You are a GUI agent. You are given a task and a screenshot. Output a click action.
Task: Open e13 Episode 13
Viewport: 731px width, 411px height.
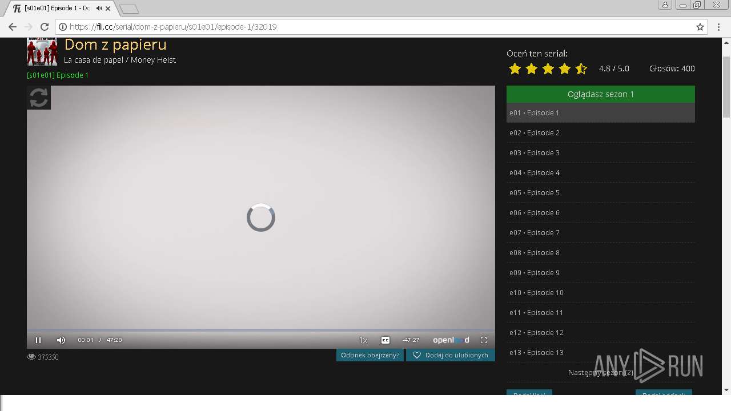tap(601, 353)
